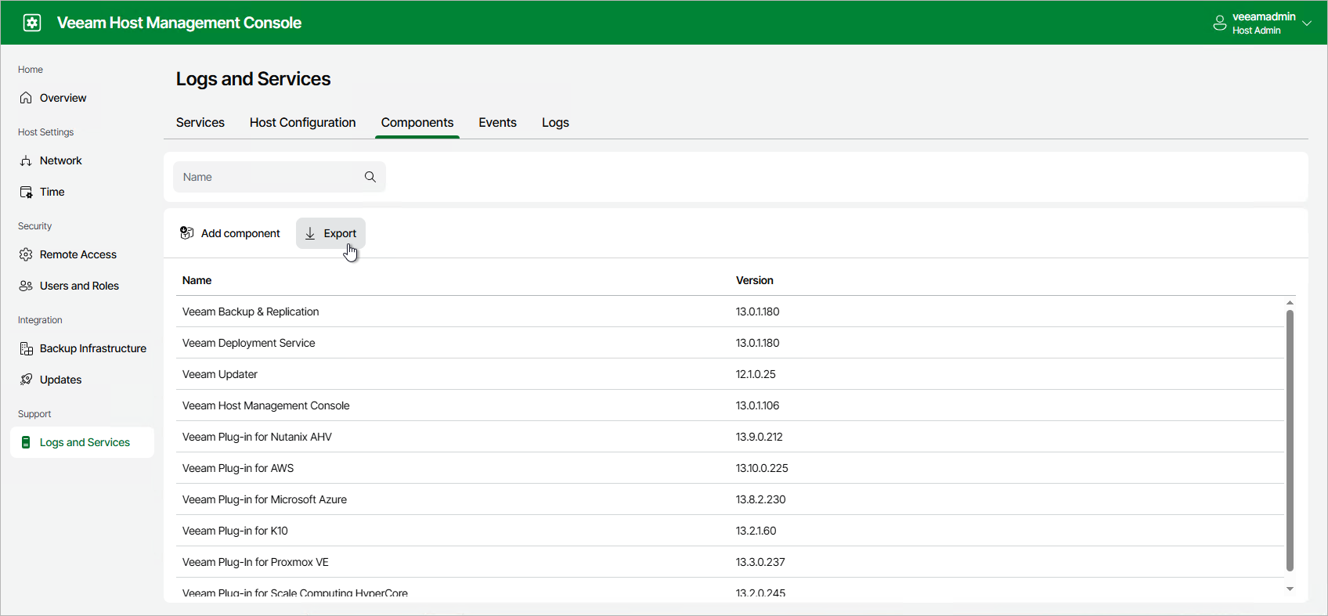The height and width of the screenshot is (616, 1328).
Task: Click the veeamadmin username text
Action: pos(1264,16)
